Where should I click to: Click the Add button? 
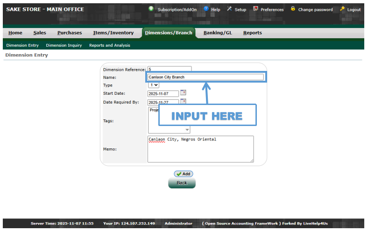click(x=183, y=174)
